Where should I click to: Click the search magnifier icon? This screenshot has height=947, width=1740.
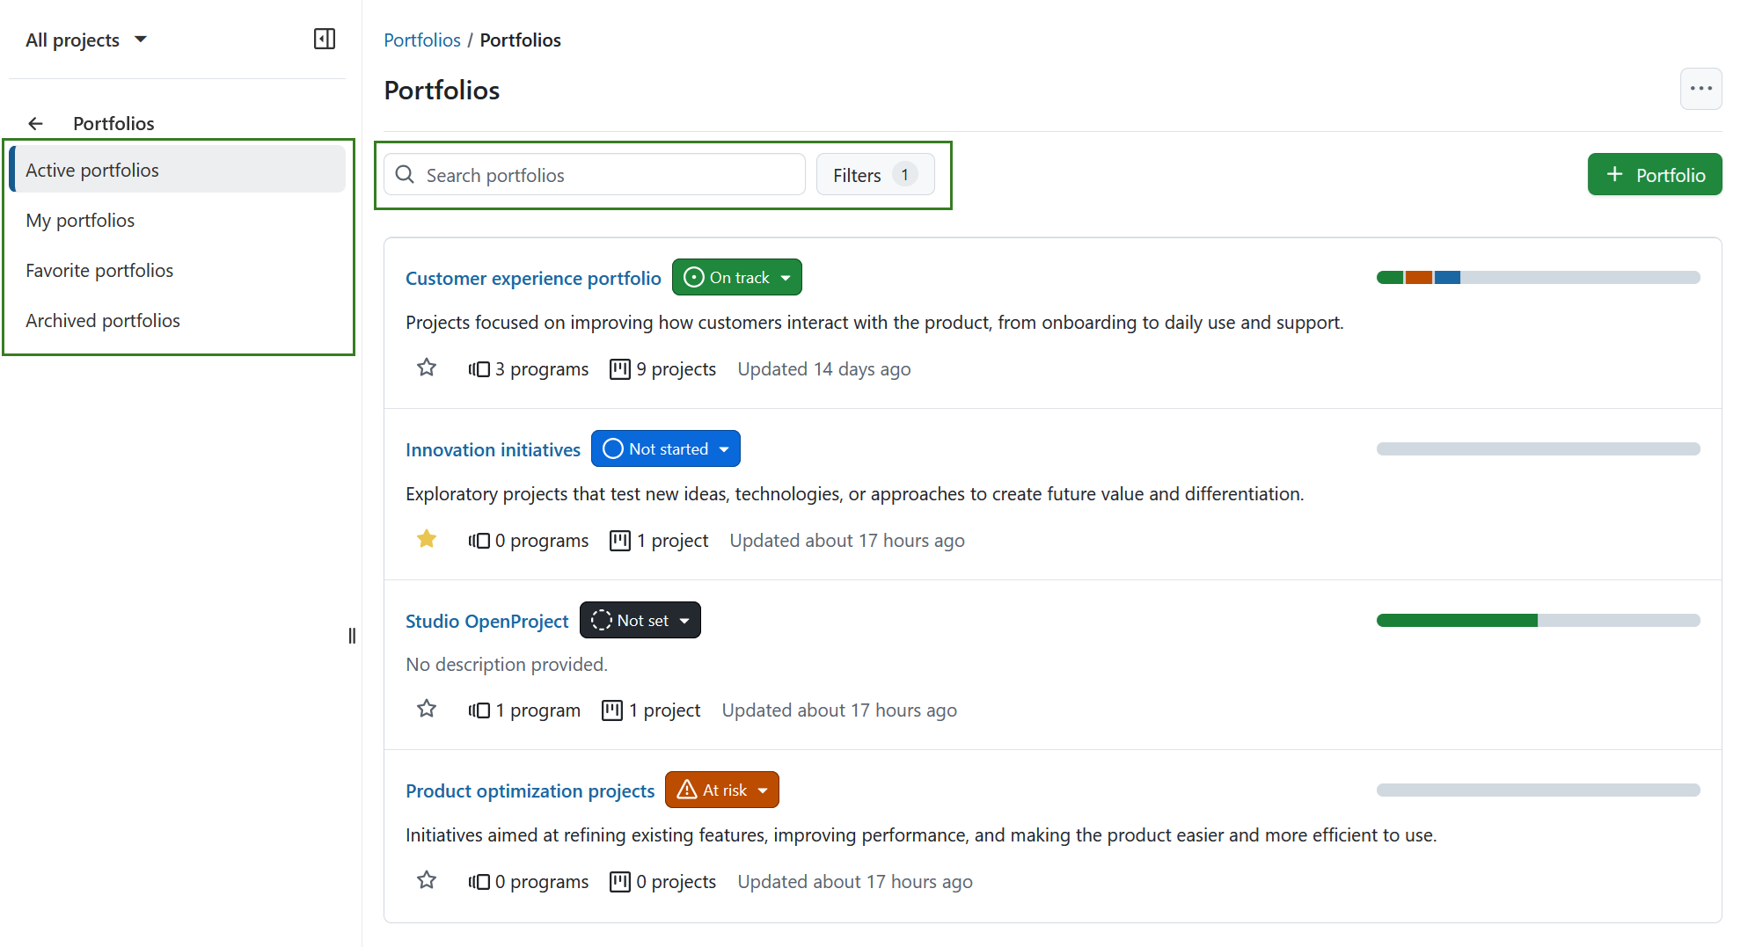pyautogui.click(x=406, y=174)
